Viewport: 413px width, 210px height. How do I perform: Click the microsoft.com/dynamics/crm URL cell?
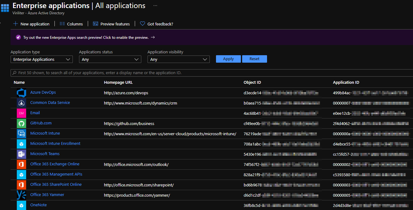pyautogui.click(x=140, y=103)
